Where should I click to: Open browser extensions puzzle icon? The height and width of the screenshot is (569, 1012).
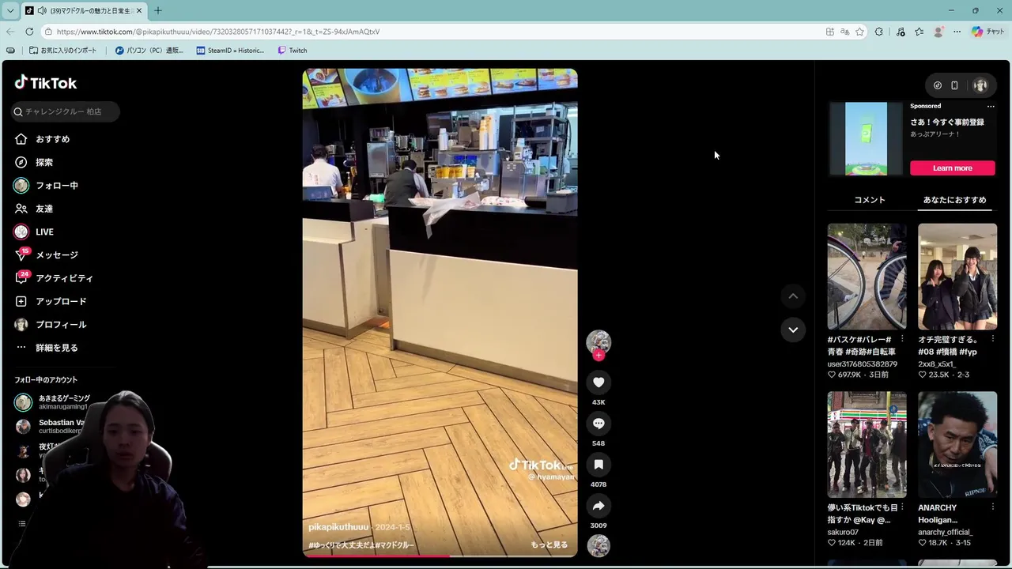(879, 32)
